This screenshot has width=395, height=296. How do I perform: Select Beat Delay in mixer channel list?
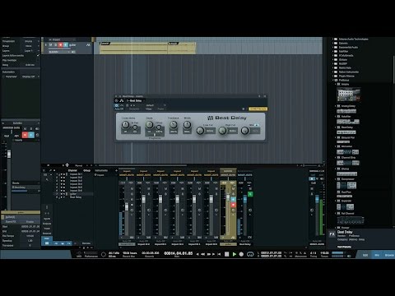coord(76,197)
